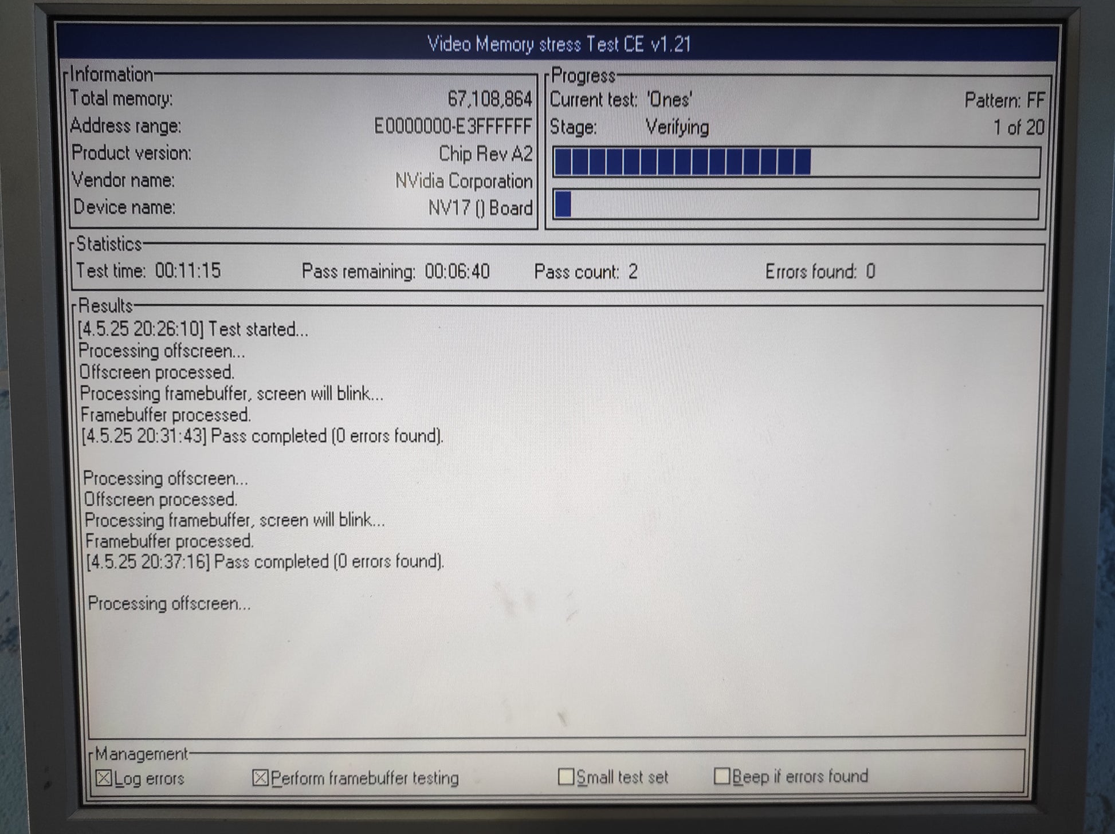Click the Vendor name NVidia Corporation
Screen dimensions: 1115x834
click(464, 181)
